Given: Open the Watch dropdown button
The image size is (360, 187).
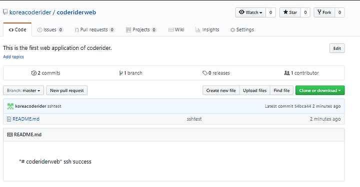Looking at the screenshot, I should 250,12.
